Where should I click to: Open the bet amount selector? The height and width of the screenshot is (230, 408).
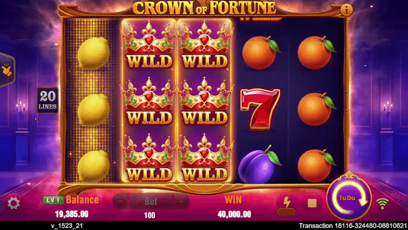pyautogui.click(x=151, y=201)
